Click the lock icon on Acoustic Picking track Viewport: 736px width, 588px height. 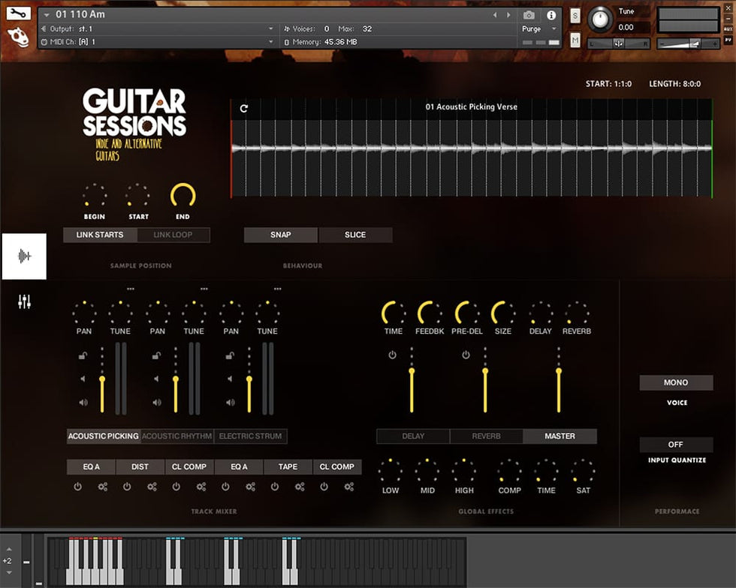tap(83, 356)
